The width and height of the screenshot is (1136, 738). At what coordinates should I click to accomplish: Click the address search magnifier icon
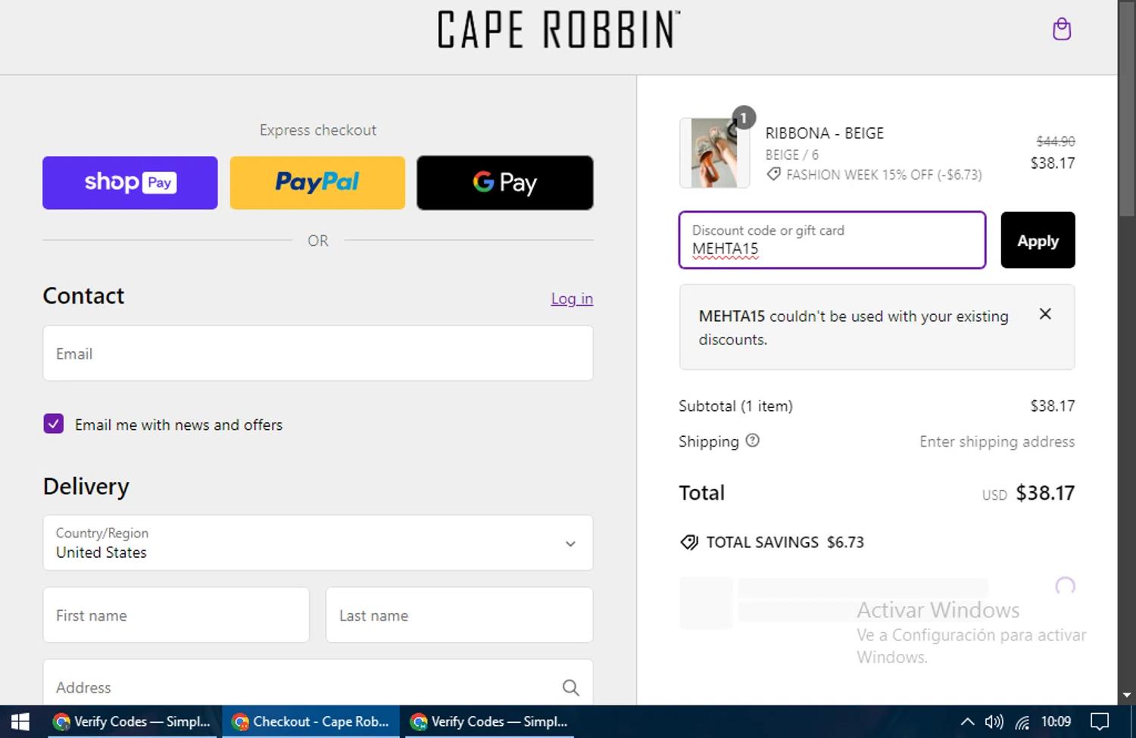click(570, 687)
